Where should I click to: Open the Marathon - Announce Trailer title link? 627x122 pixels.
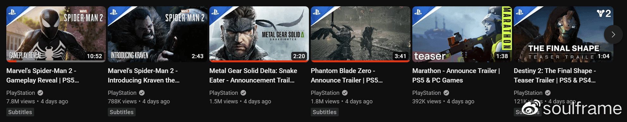pyautogui.click(x=456, y=76)
